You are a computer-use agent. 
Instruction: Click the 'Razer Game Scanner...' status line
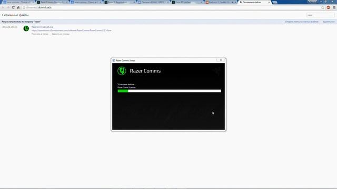(x=127, y=88)
